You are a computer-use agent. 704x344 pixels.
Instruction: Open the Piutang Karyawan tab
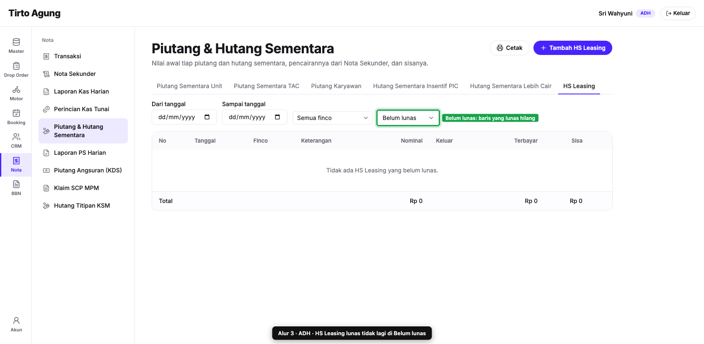tap(336, 86)
